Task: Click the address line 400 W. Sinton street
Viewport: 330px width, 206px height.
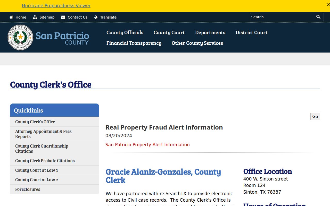Action: (x=266, y=179)
